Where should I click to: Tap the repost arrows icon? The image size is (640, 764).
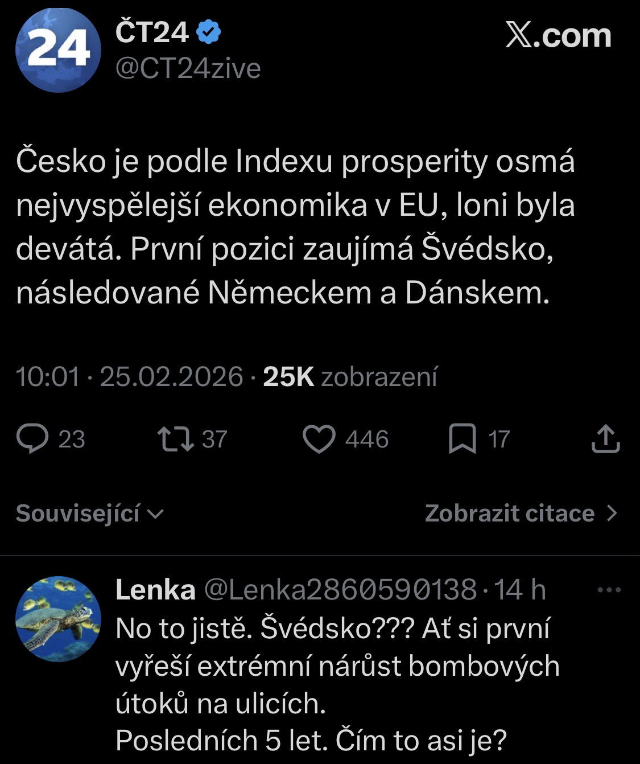coord(175,439)
